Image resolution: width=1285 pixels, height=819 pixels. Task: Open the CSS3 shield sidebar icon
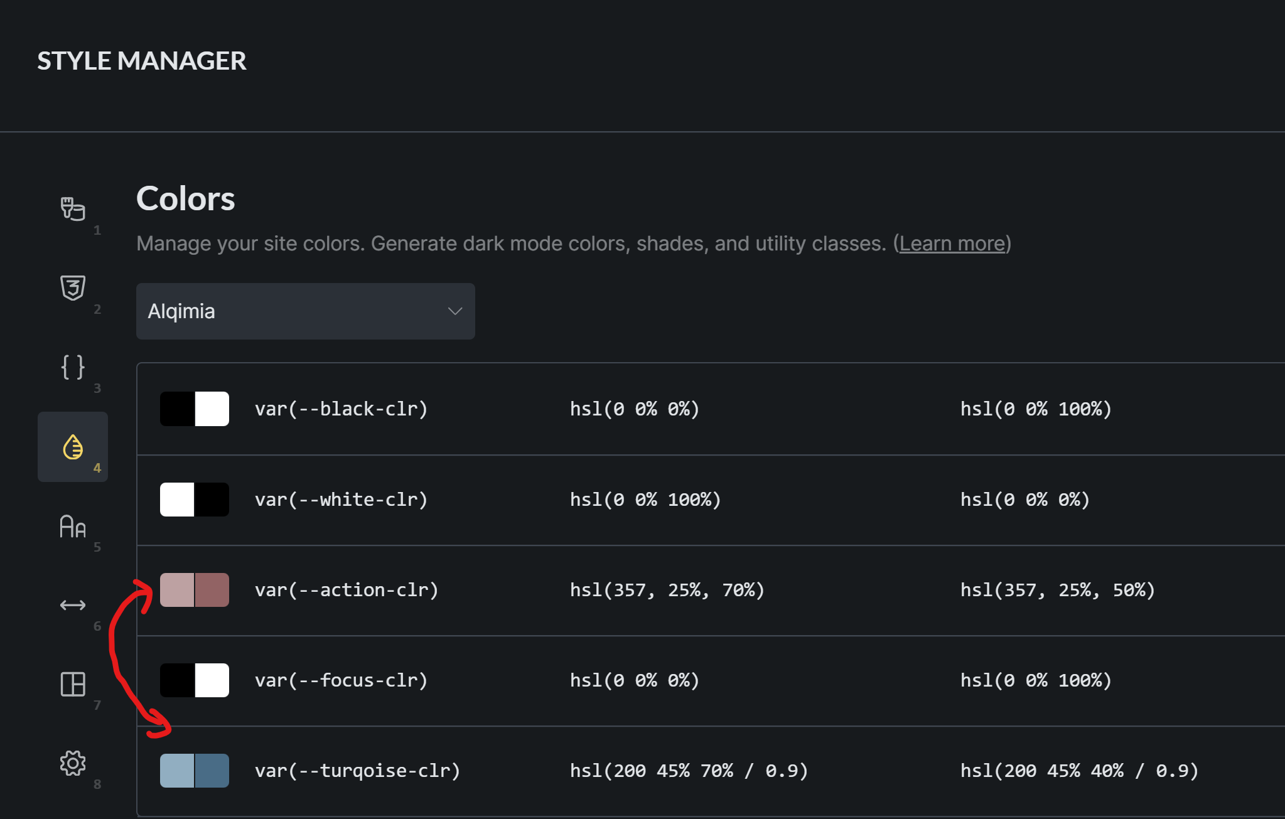point(73,288)
